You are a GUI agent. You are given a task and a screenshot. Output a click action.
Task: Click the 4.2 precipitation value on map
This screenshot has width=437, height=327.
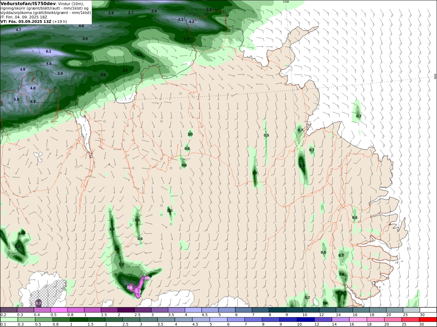coord(192,22)
